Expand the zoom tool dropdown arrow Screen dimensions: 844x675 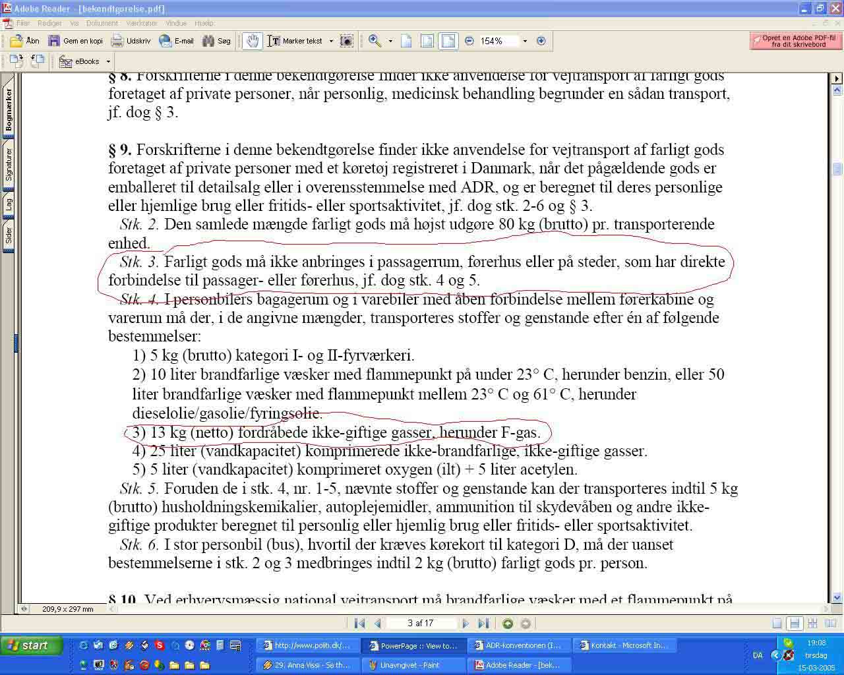tap(390, 41)
